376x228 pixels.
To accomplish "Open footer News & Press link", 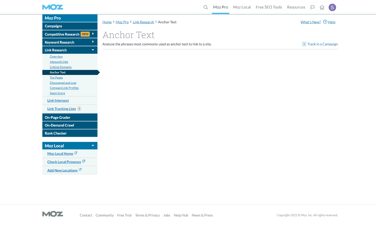I will (x=202, y=215).
